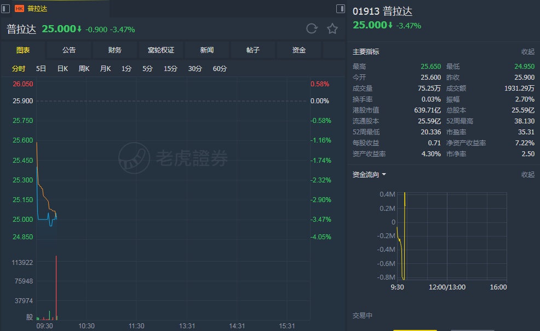
Task: Click the 最高 value 25.650
Action: click(x=430, y=67)
